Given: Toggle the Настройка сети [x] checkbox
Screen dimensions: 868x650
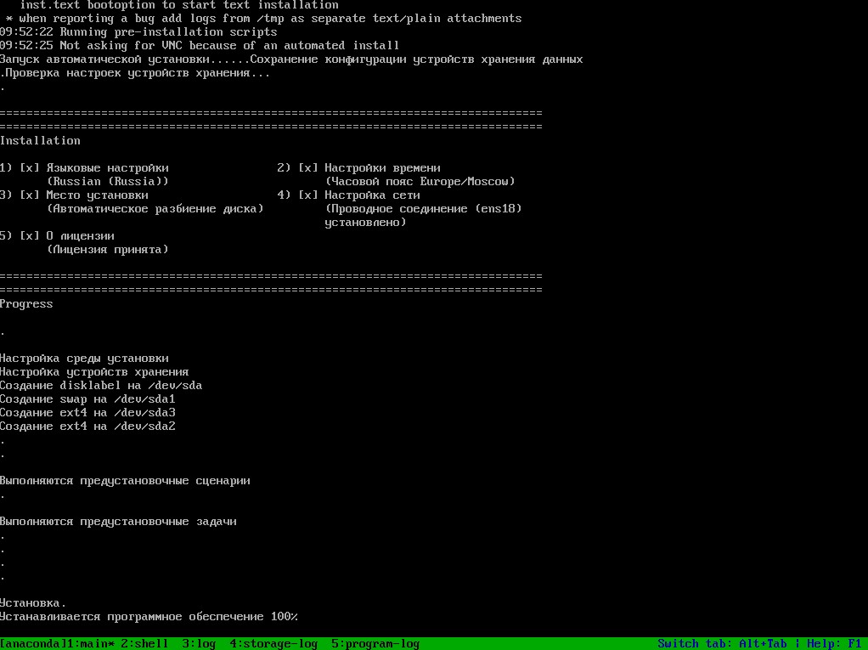Looking at the screenshot, I should click(x=308, y=195).
